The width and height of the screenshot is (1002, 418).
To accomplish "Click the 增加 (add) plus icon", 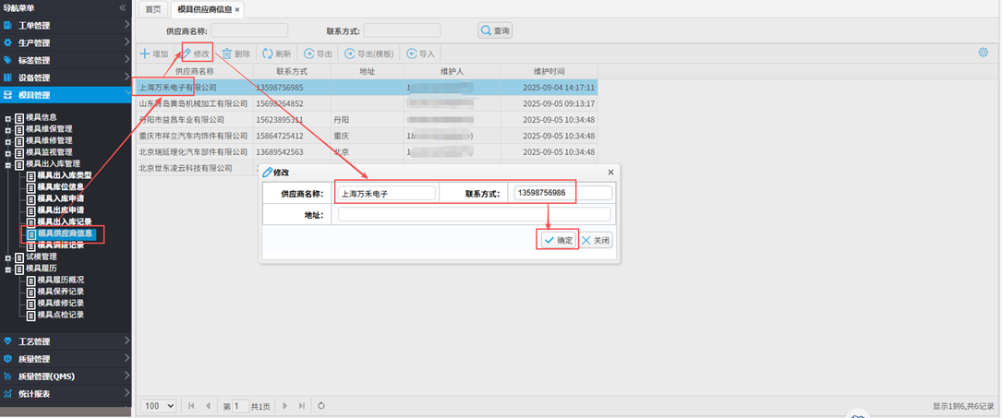I will pyautogui.click(x=144, y=54).
